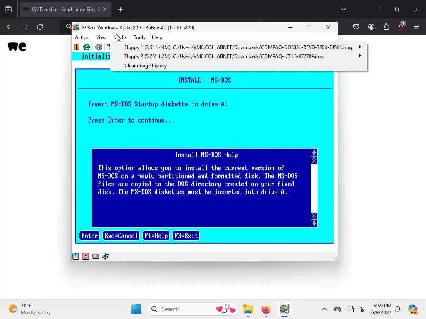Image resolution: width=426 pixels, height=319 pixels.
Task: Click the red 5.25-inch floppy status icon
Action: [86, 256]
